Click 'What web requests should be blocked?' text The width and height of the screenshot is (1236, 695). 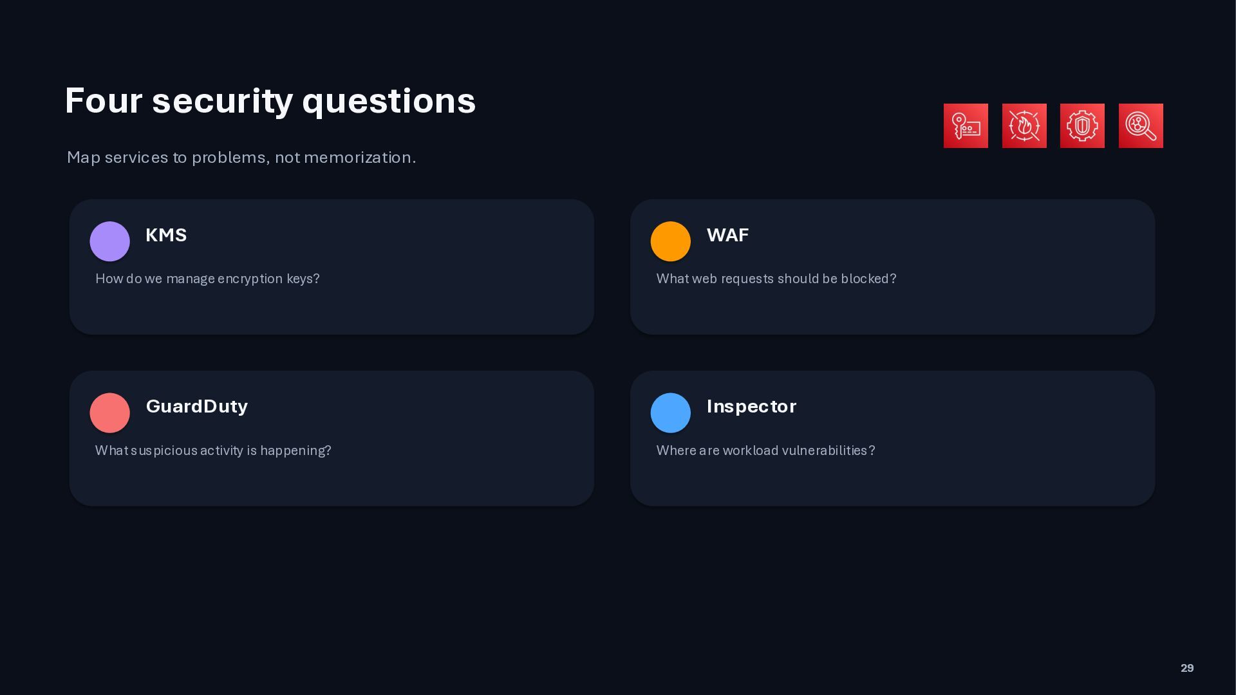776,279
